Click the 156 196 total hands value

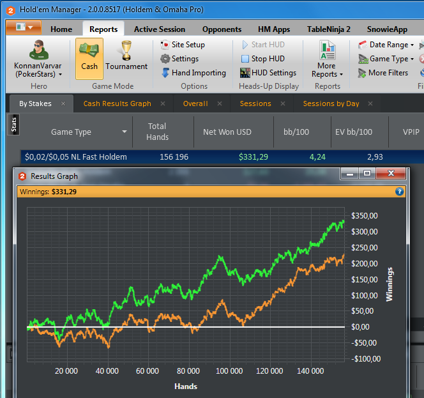(x=174, y=157)
